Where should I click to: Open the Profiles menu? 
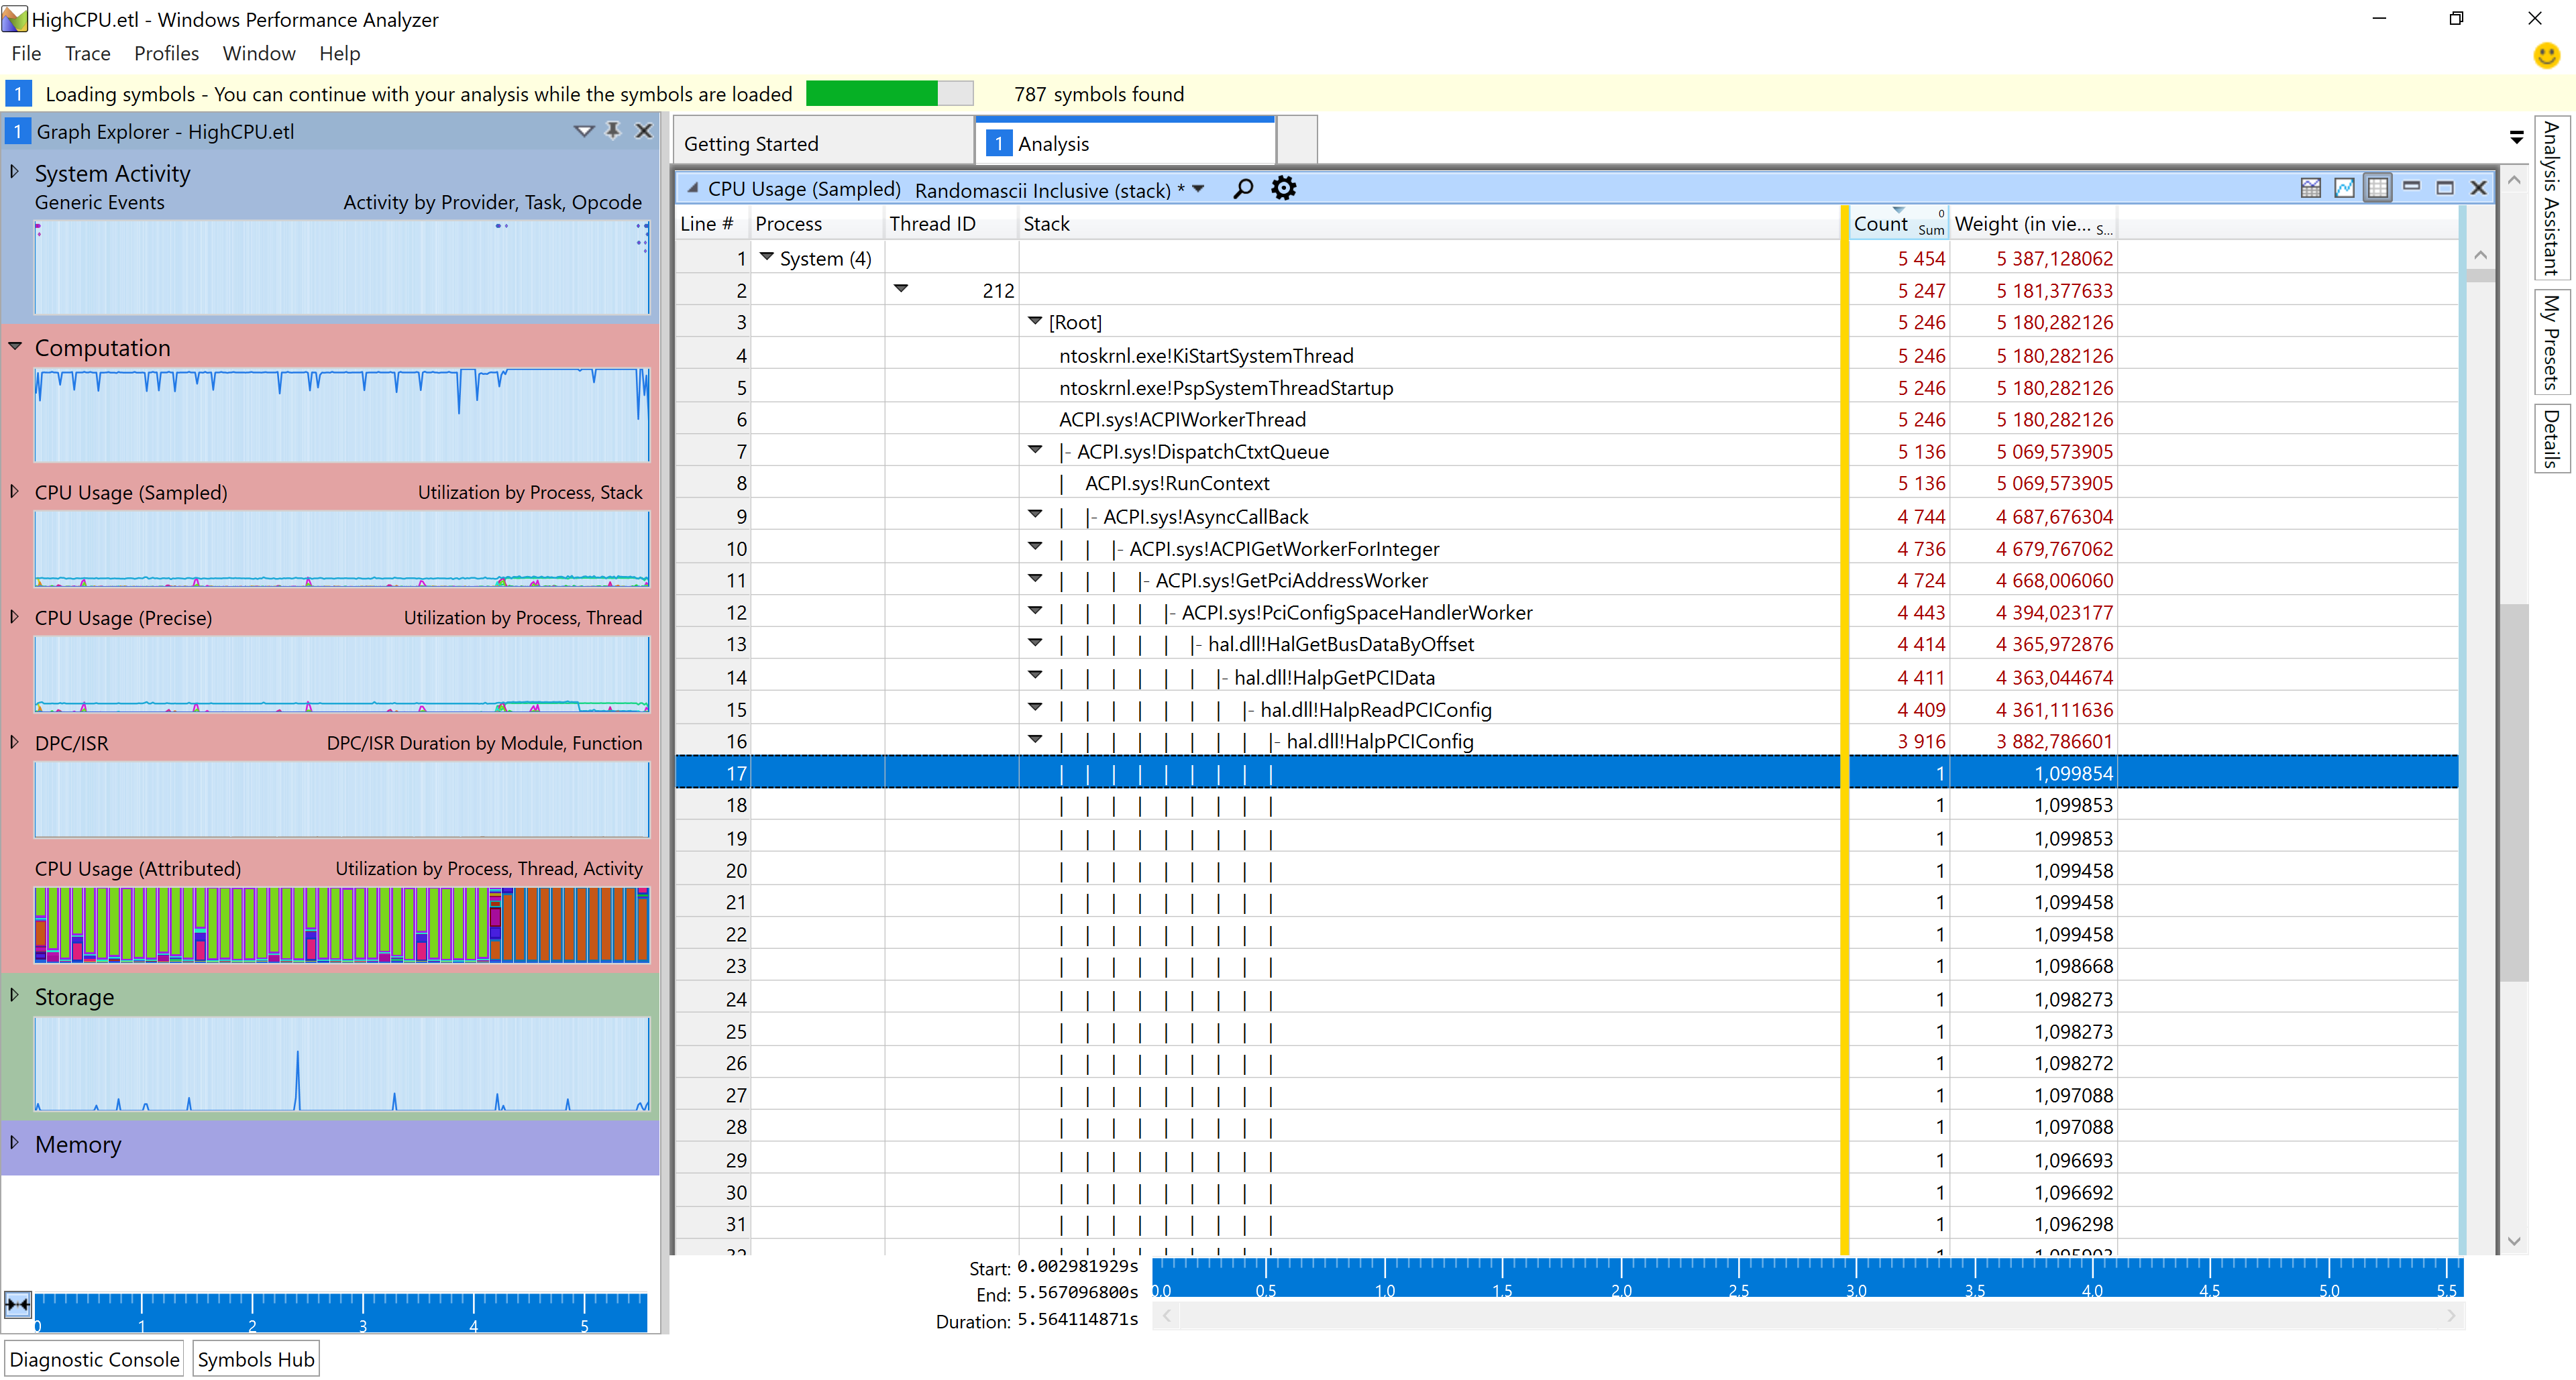pos(166,54)
